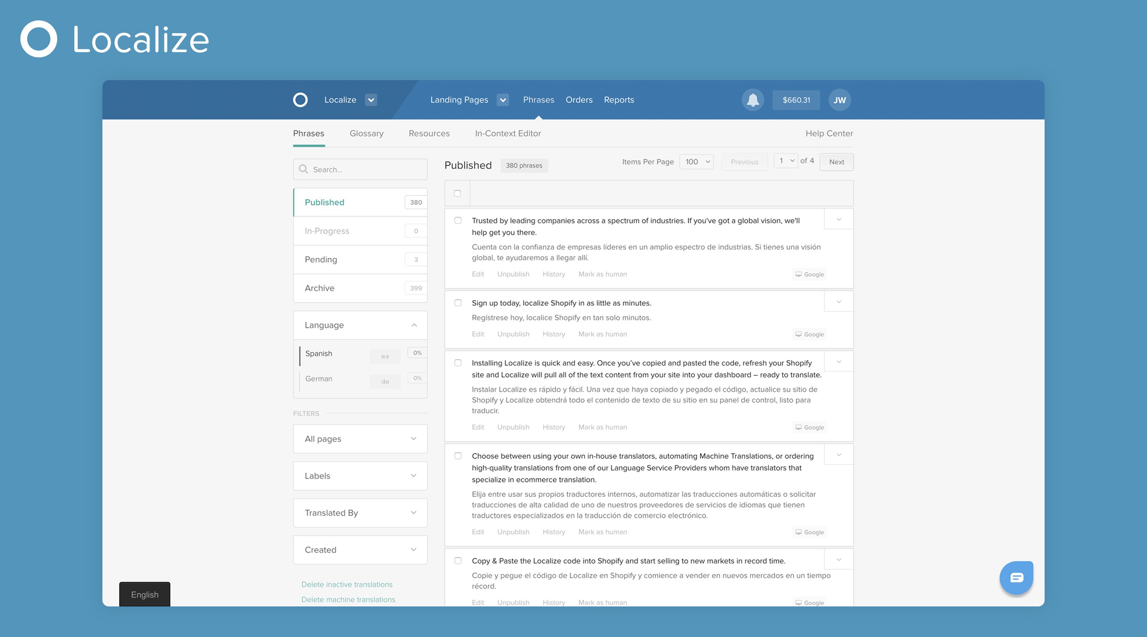Select the first phrase checkbox

point(458,220)
